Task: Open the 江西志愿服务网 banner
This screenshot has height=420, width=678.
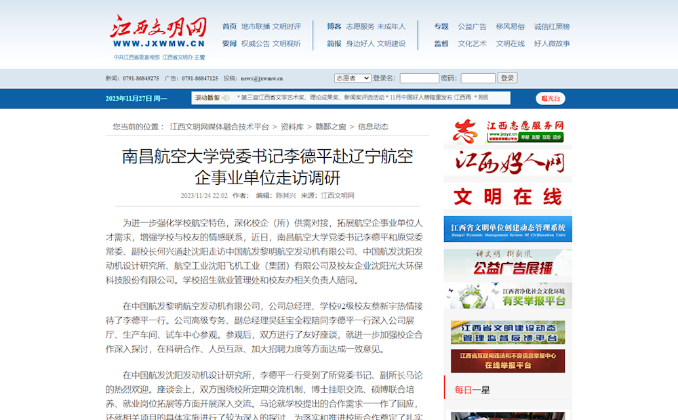Action: coord(508,130)
